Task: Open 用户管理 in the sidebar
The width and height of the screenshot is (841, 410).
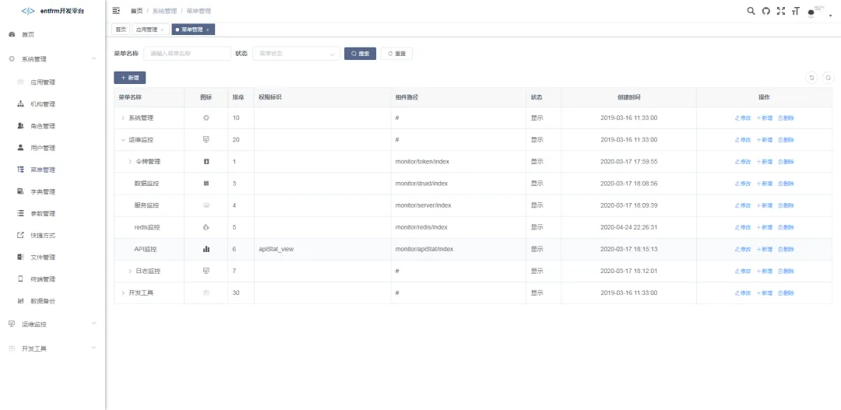Action: tap(52, 148)
